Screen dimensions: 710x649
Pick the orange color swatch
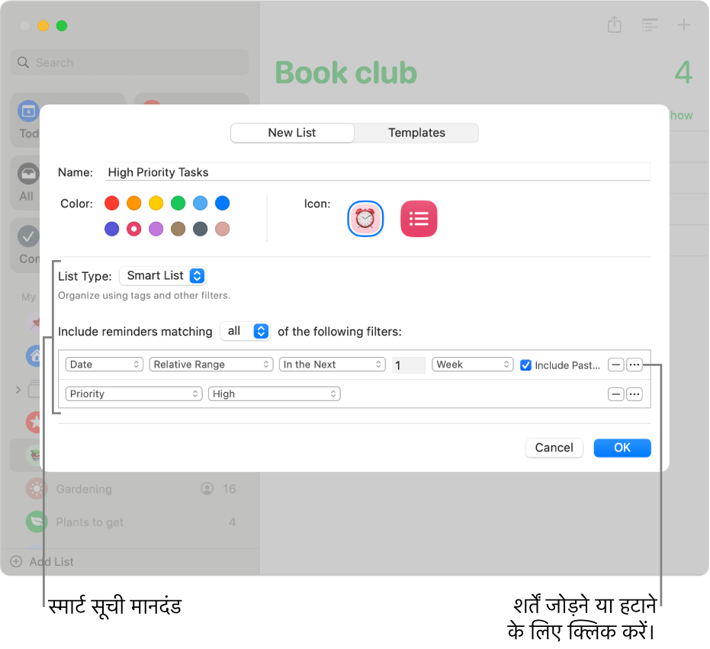(x=134, y=204)
